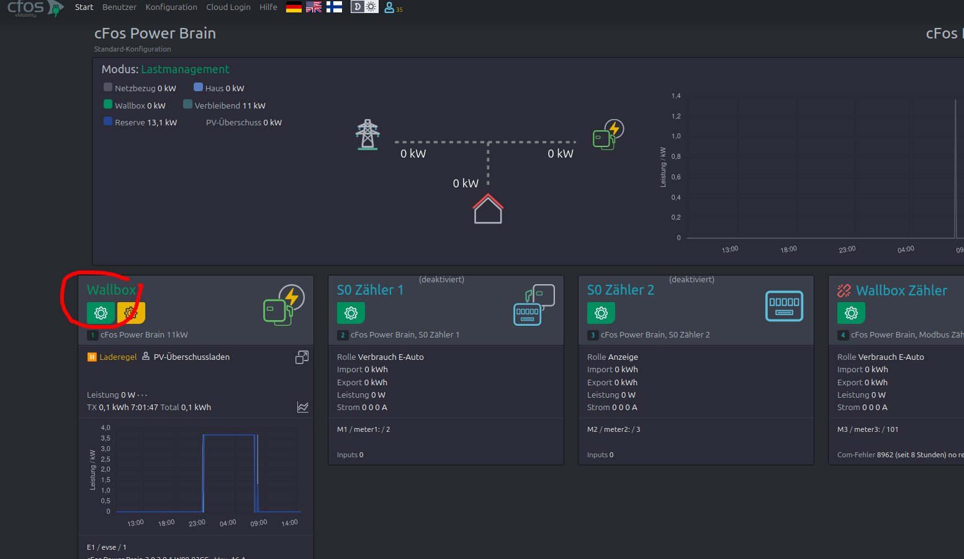Click Rolle Verbrauch E-Auto in S0 Zähler 1
The width and height of the screenshot is (964, 559).
click(x=381, y=357)
